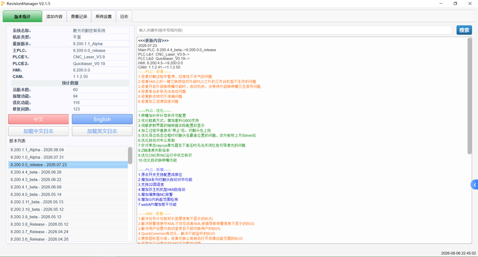Switch language with the red 中文 button

click(38, 119)
